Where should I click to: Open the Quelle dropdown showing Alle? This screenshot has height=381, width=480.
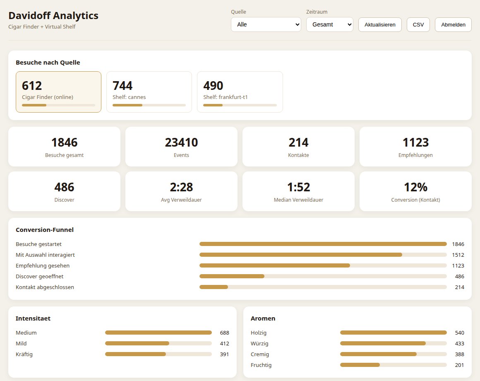(266, 24)
